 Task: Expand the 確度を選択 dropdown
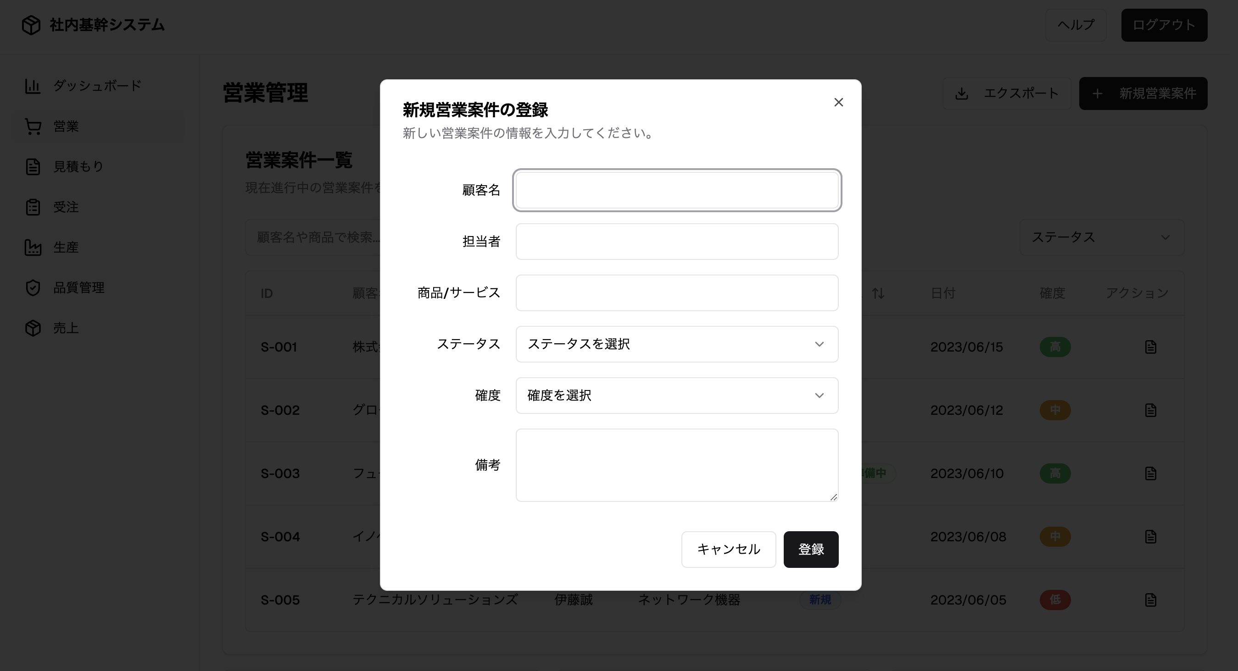pyautogui.click(x=677, y=396)
